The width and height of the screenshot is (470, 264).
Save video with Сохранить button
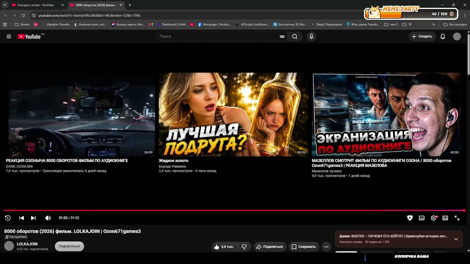[304, 247]
